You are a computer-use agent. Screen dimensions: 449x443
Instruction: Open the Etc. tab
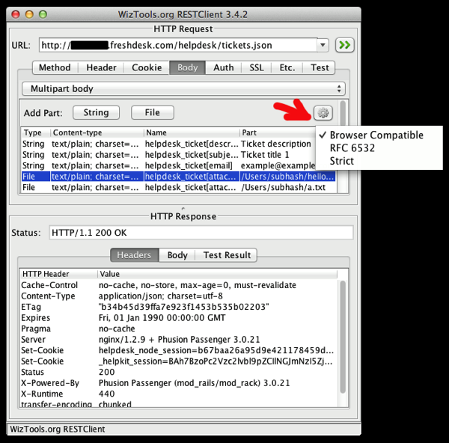pyautogui.click(x=287, y=67)
